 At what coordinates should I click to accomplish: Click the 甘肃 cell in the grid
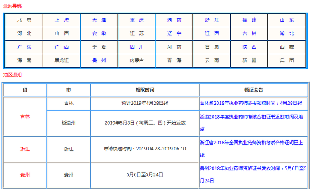tap(212, 47)
